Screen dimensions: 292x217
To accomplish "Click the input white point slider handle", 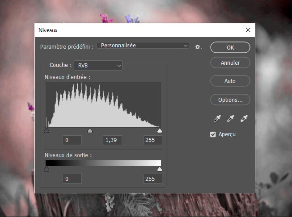I will tap(160, 131).
